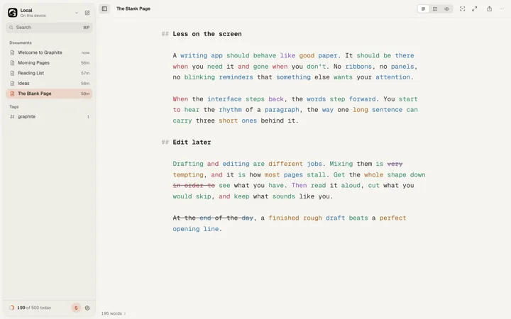Click the Edit later heading

pos(192,142)
